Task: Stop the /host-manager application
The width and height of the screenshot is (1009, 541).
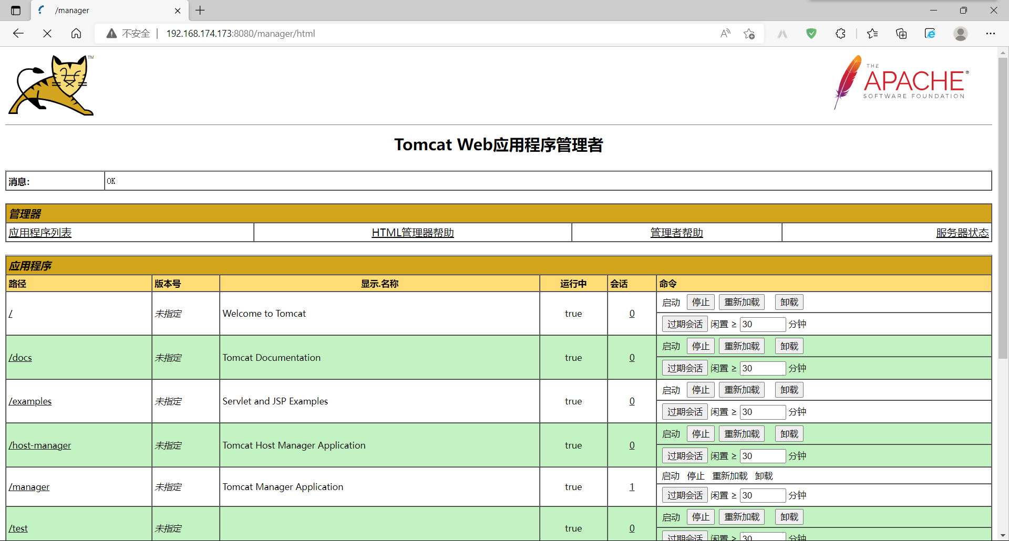Action: point(701,434)
